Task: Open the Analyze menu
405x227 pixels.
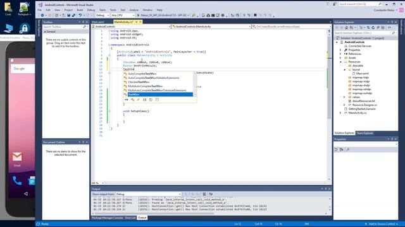Action: click(x=134, y=10)
